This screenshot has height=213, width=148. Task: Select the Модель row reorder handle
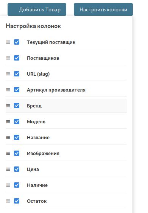pyautogui.click(x=8, y=121)
